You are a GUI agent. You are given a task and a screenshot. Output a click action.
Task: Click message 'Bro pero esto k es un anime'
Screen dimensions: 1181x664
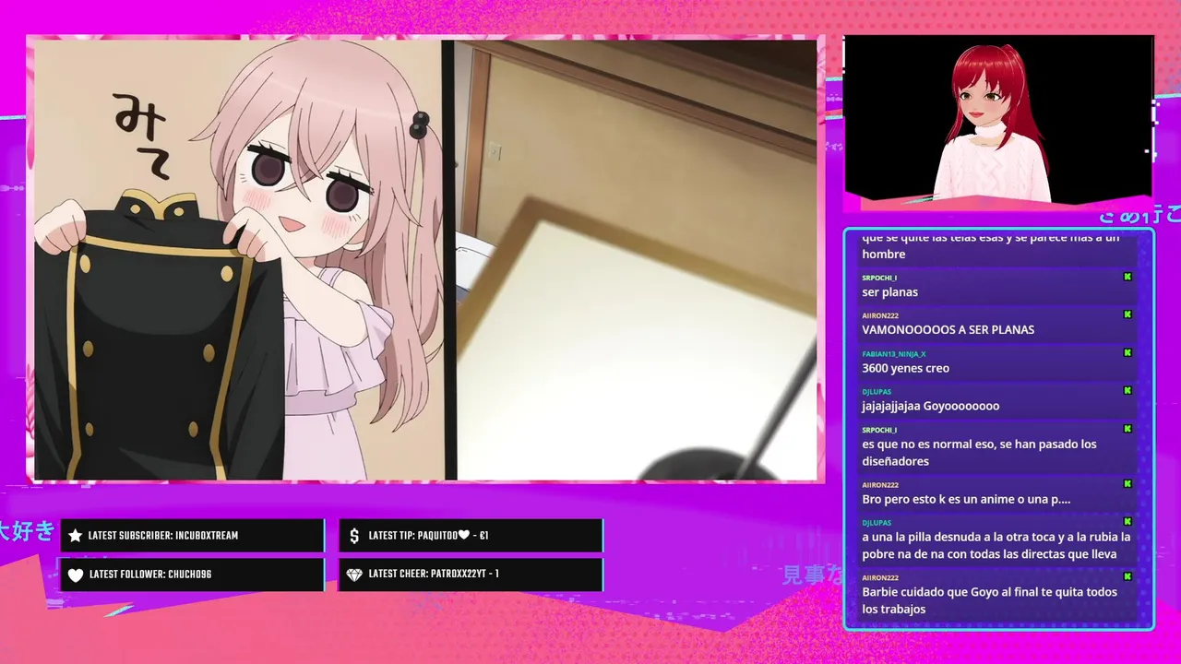[x=966, y=500]
